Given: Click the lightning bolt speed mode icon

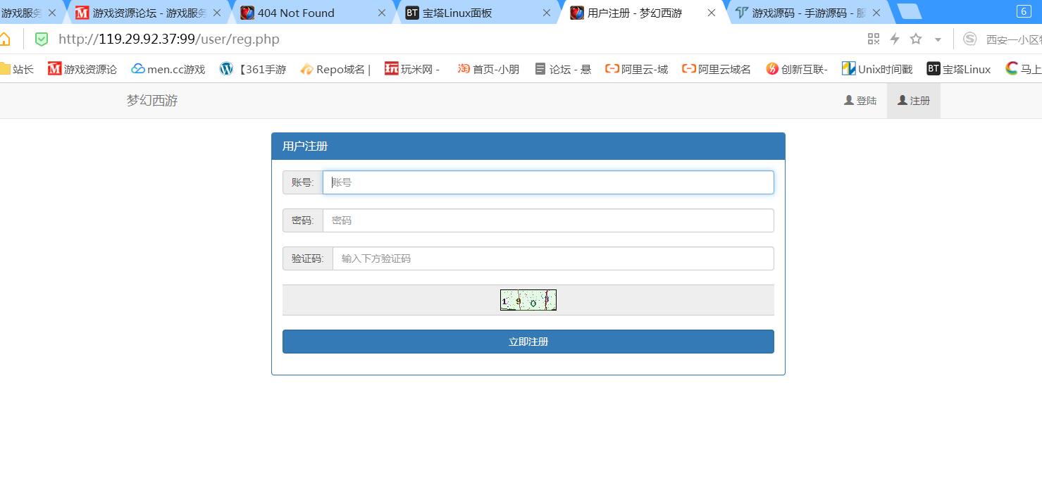Looking at the screenshot, I should pos(895,39).
